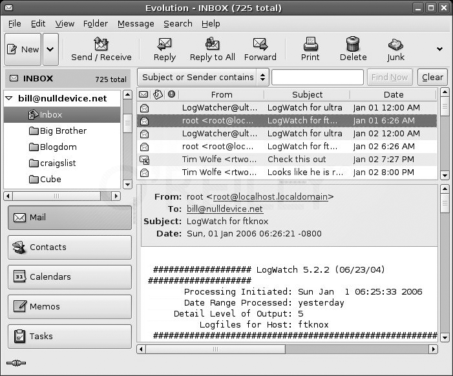Click the Evolution window title bar icon
This screenshot has height=376, width=453.
[x=8, y=8]
